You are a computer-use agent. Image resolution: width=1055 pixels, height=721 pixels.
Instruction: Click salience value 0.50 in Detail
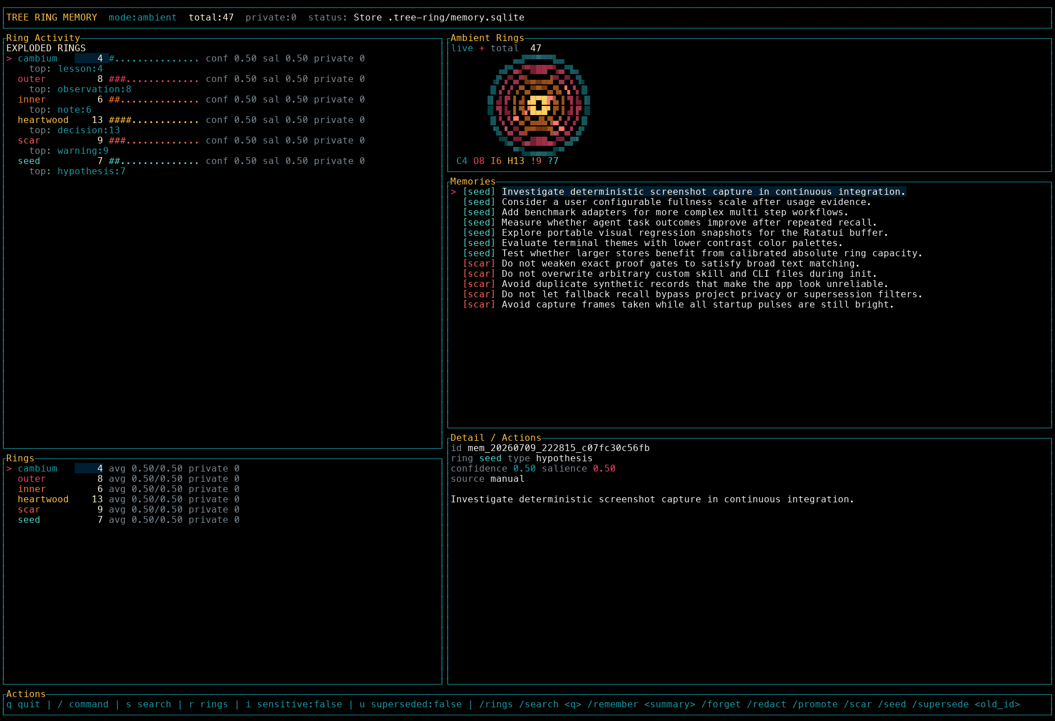pyautogui.click(x=604, y=469)
